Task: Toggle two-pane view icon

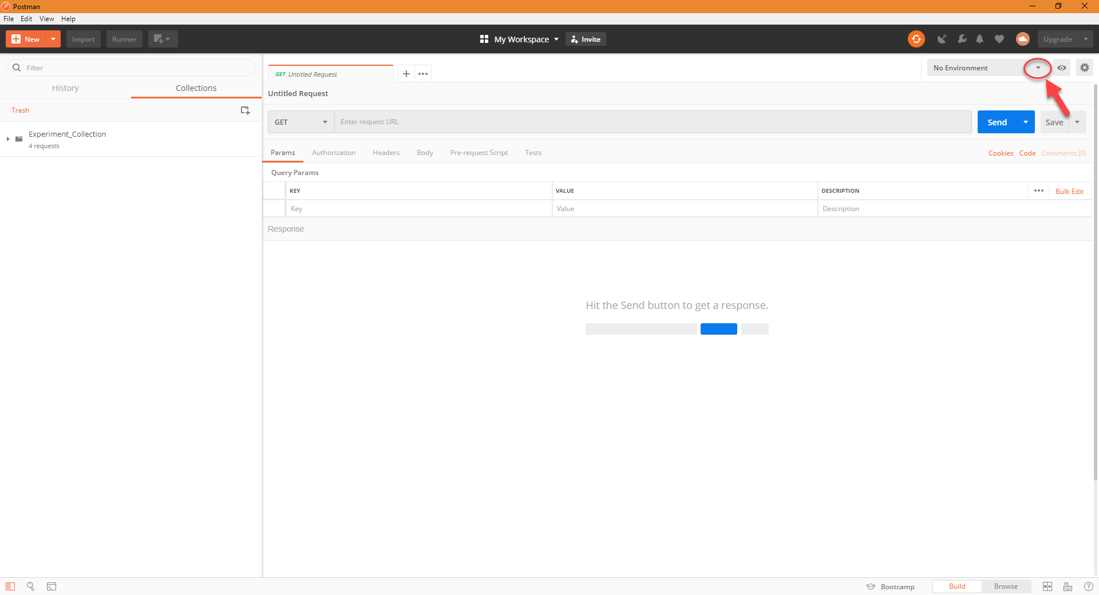Action: pos(1047,586)
